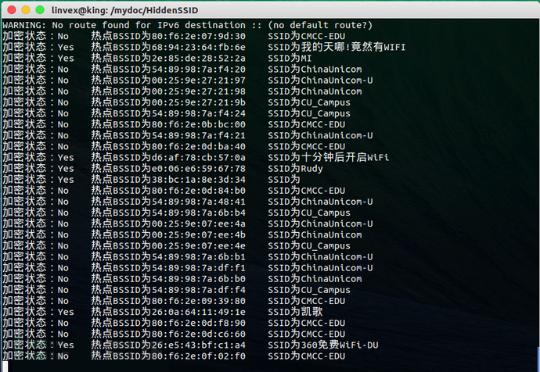Click the terminal cursor block at prompt

5,367
